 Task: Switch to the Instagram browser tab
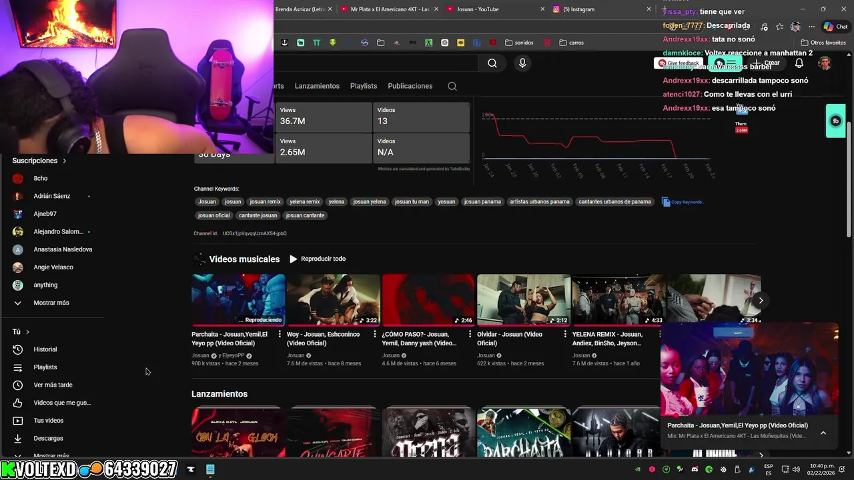[600, 9]
